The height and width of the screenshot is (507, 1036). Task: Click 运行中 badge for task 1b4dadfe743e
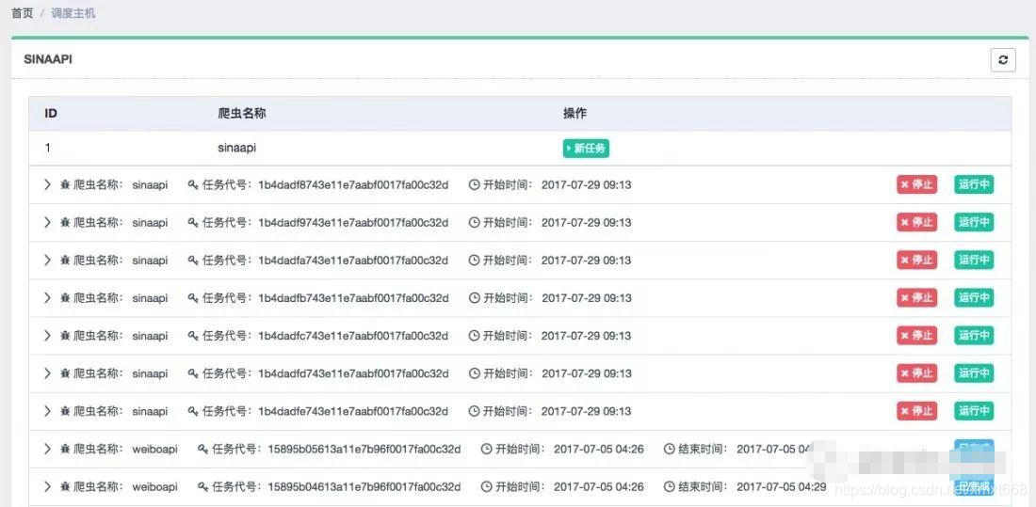pyautogui.click(x=974, y=411)
